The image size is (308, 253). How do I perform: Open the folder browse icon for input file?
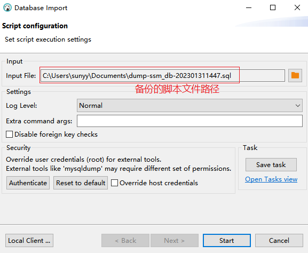[295, 75]
